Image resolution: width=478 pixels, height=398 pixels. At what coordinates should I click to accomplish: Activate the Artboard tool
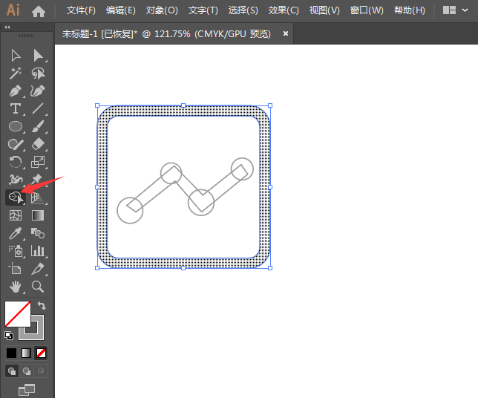pyautogui.click(x=15, y=269)
